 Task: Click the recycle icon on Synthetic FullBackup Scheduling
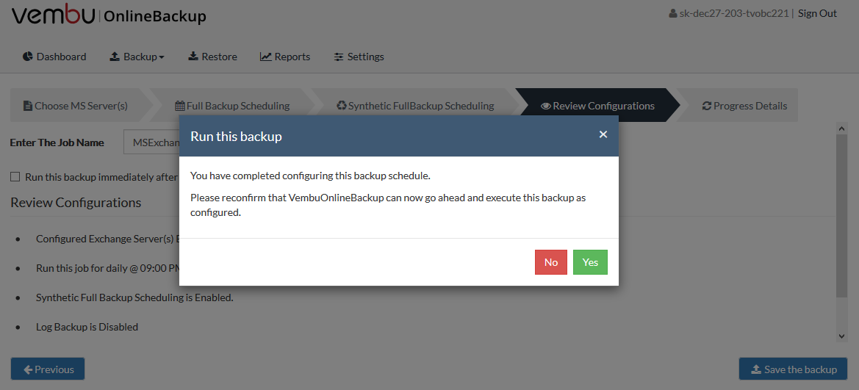pyautogui.click(x=342, y=105)
